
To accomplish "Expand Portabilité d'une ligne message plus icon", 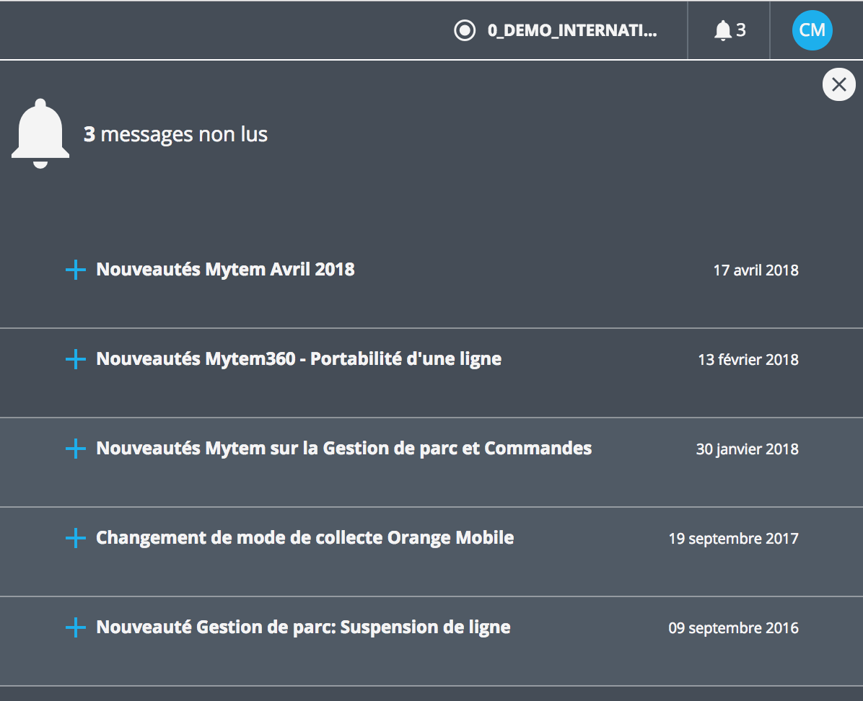I will [x=75, y=359].
